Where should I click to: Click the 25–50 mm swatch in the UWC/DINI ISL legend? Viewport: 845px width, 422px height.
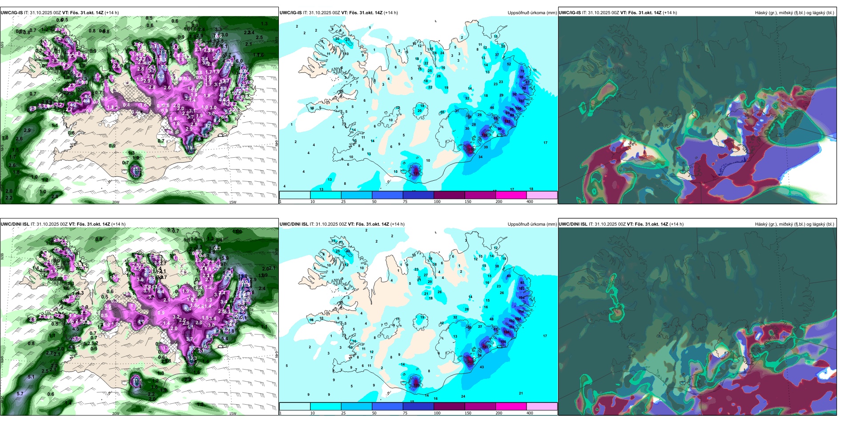357,406
